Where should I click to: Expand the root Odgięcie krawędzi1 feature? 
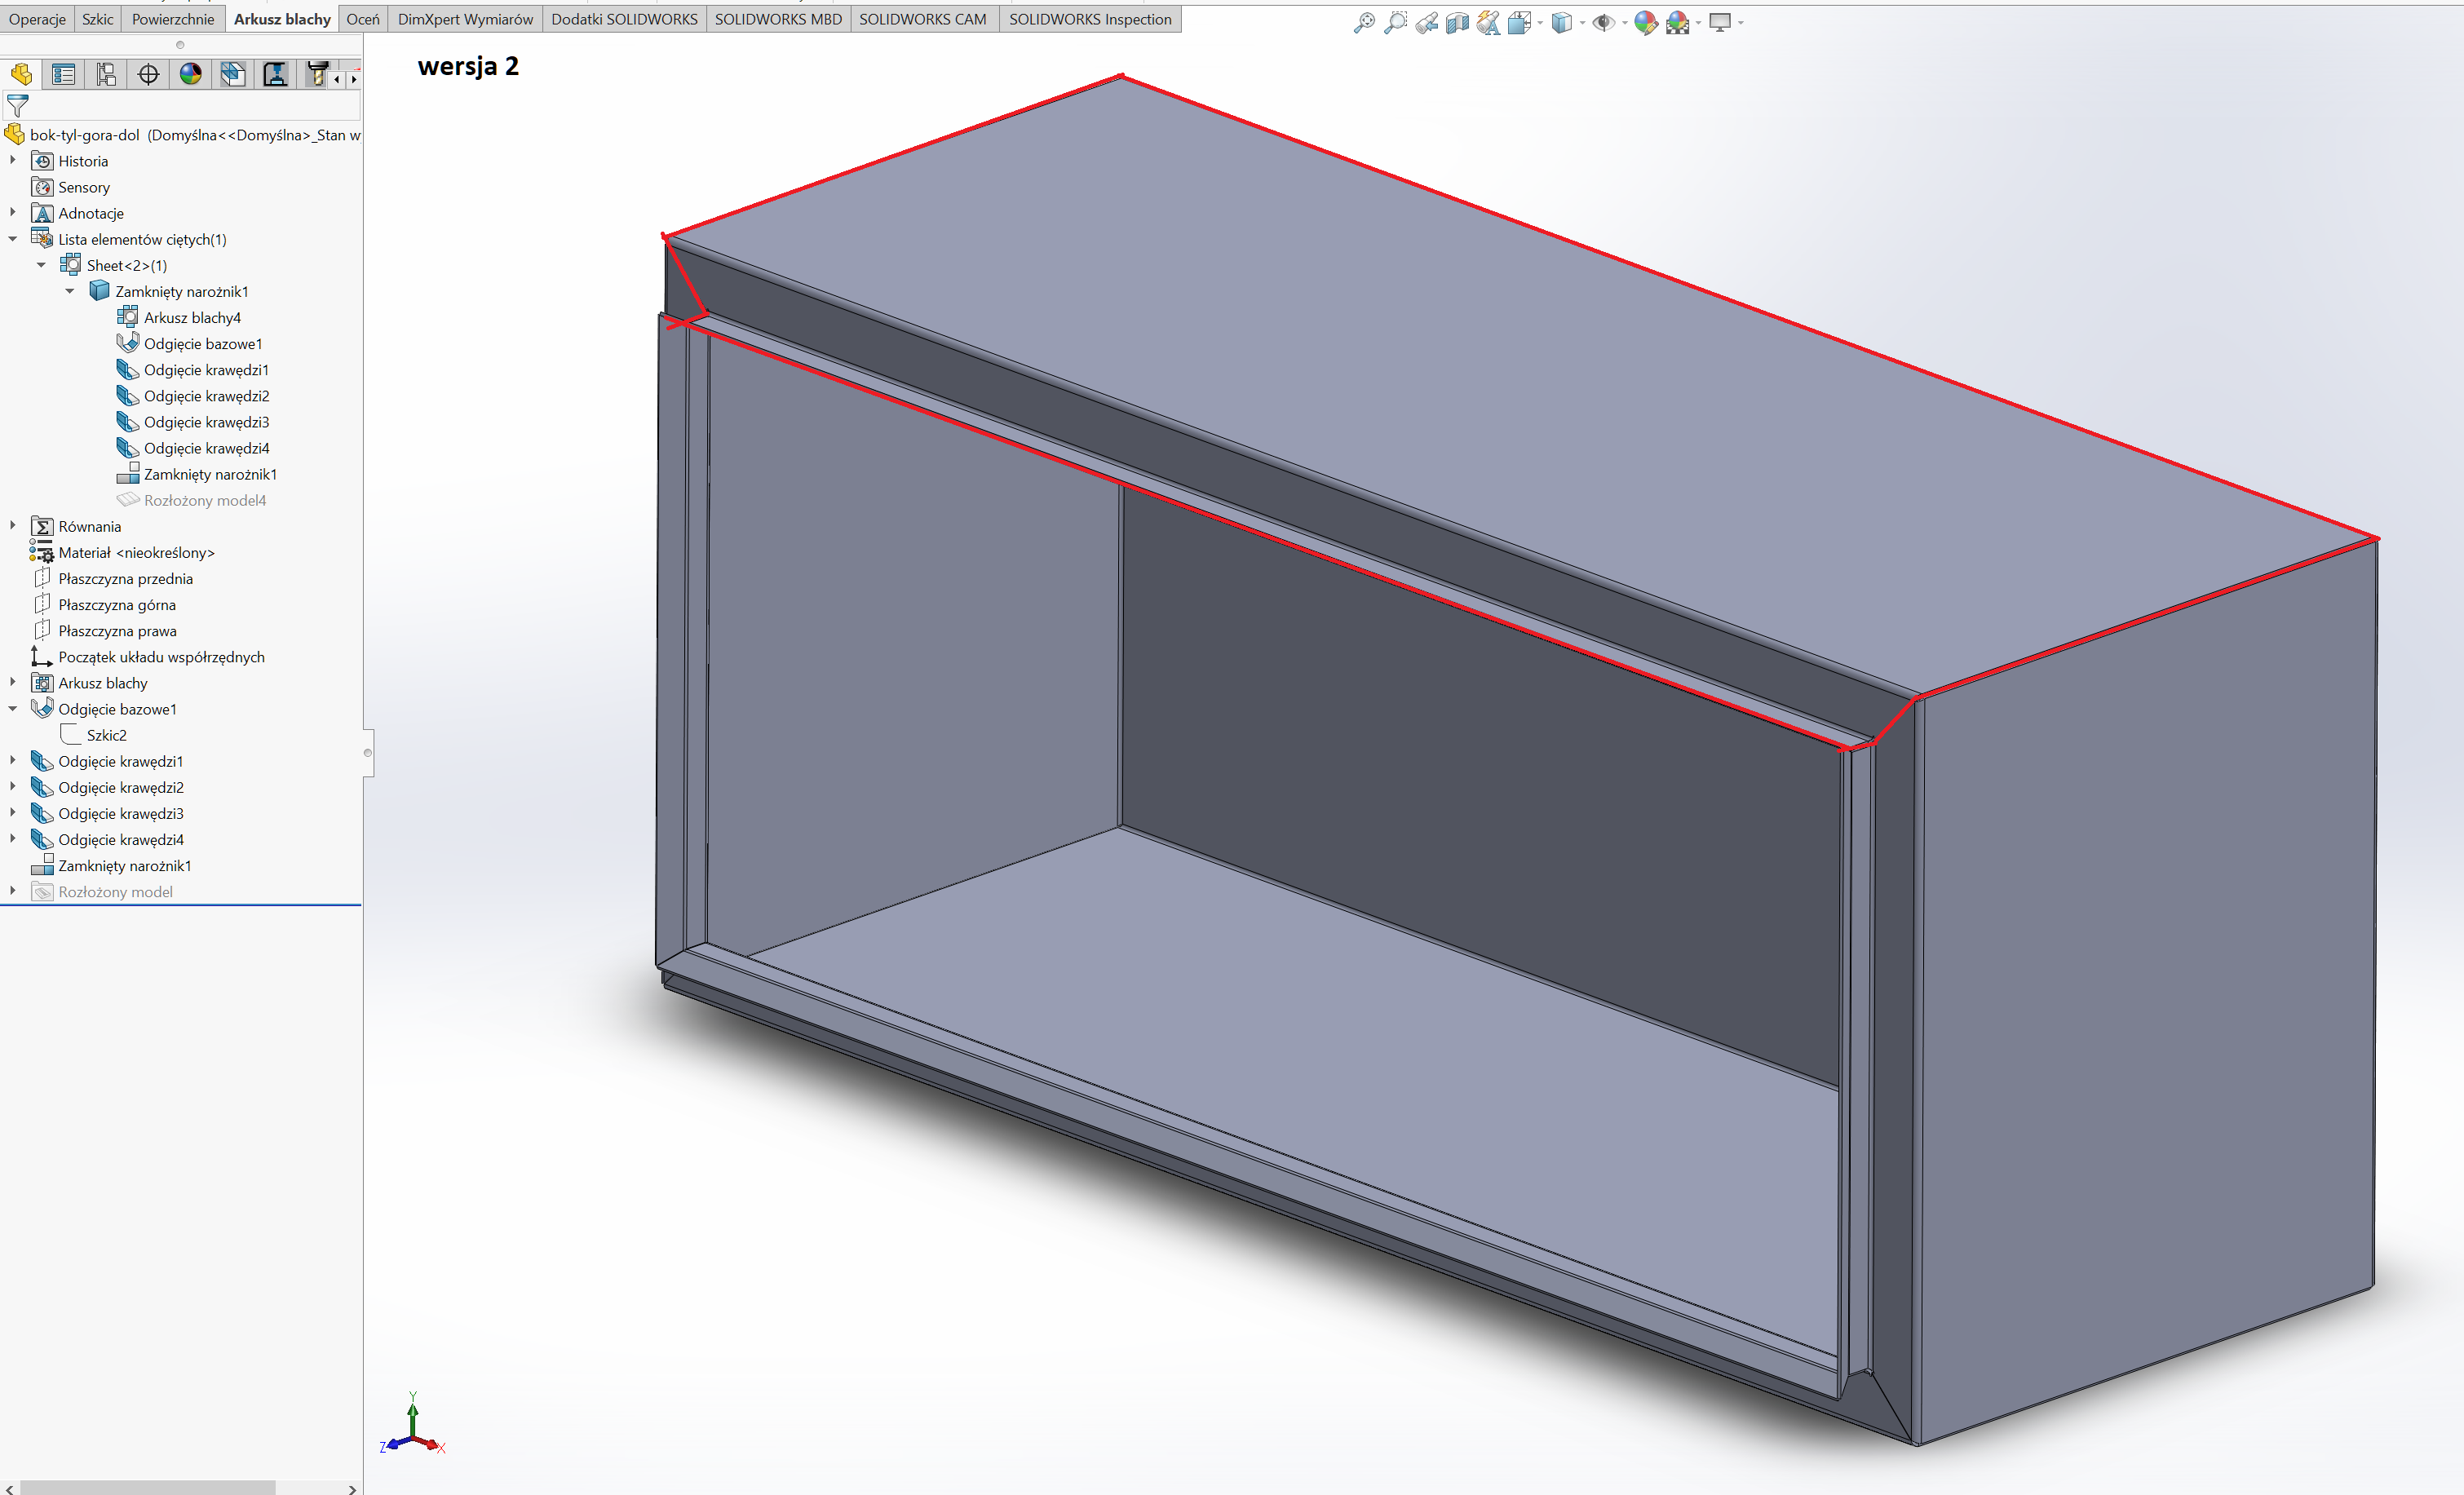13,760
